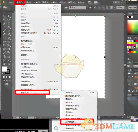
Task: Open the 基本功能 workspace switcher dropdown
Action: click(x=117, y=2)
